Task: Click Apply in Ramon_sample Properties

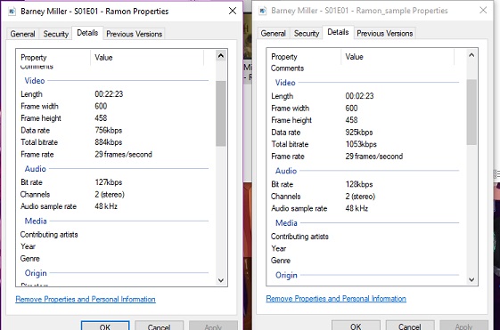Action: click(463, 326)
